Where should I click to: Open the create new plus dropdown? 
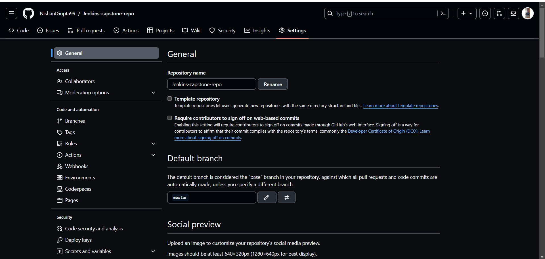pyautogui.click(x=467, y=13)
